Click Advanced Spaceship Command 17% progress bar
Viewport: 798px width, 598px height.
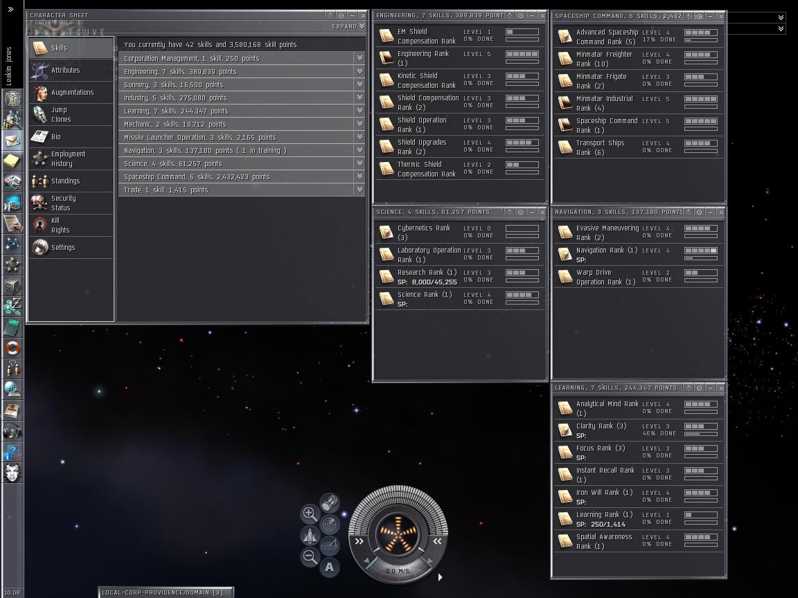tap(701, 40)
